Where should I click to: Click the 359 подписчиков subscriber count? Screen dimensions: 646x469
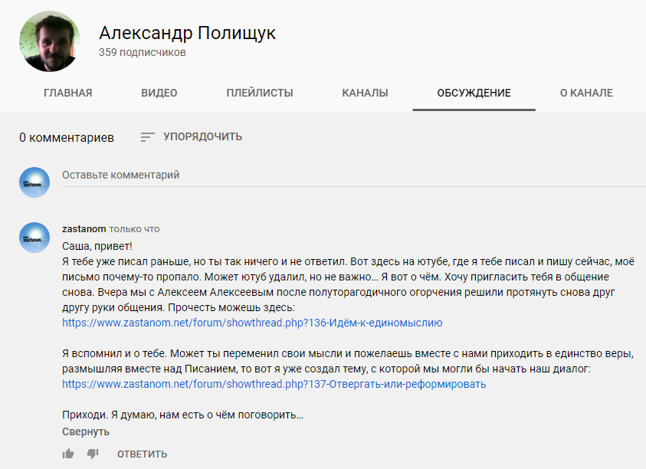[x=142, y=52]
